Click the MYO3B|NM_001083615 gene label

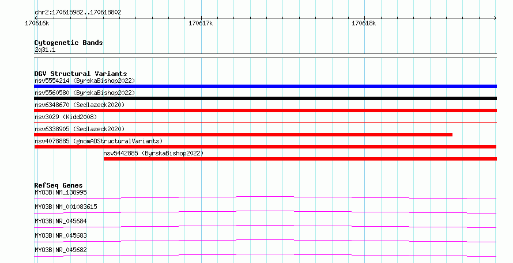click(x=66, y=207)
